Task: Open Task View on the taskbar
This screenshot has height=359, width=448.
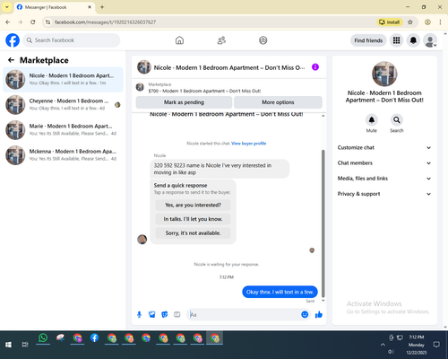Action: point(25,345)
